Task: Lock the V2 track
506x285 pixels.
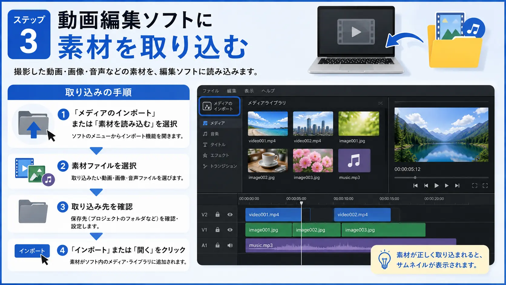Action: (217, 214)
